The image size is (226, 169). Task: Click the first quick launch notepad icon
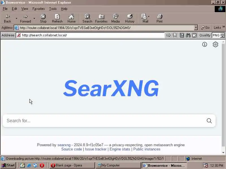(23, 165)
